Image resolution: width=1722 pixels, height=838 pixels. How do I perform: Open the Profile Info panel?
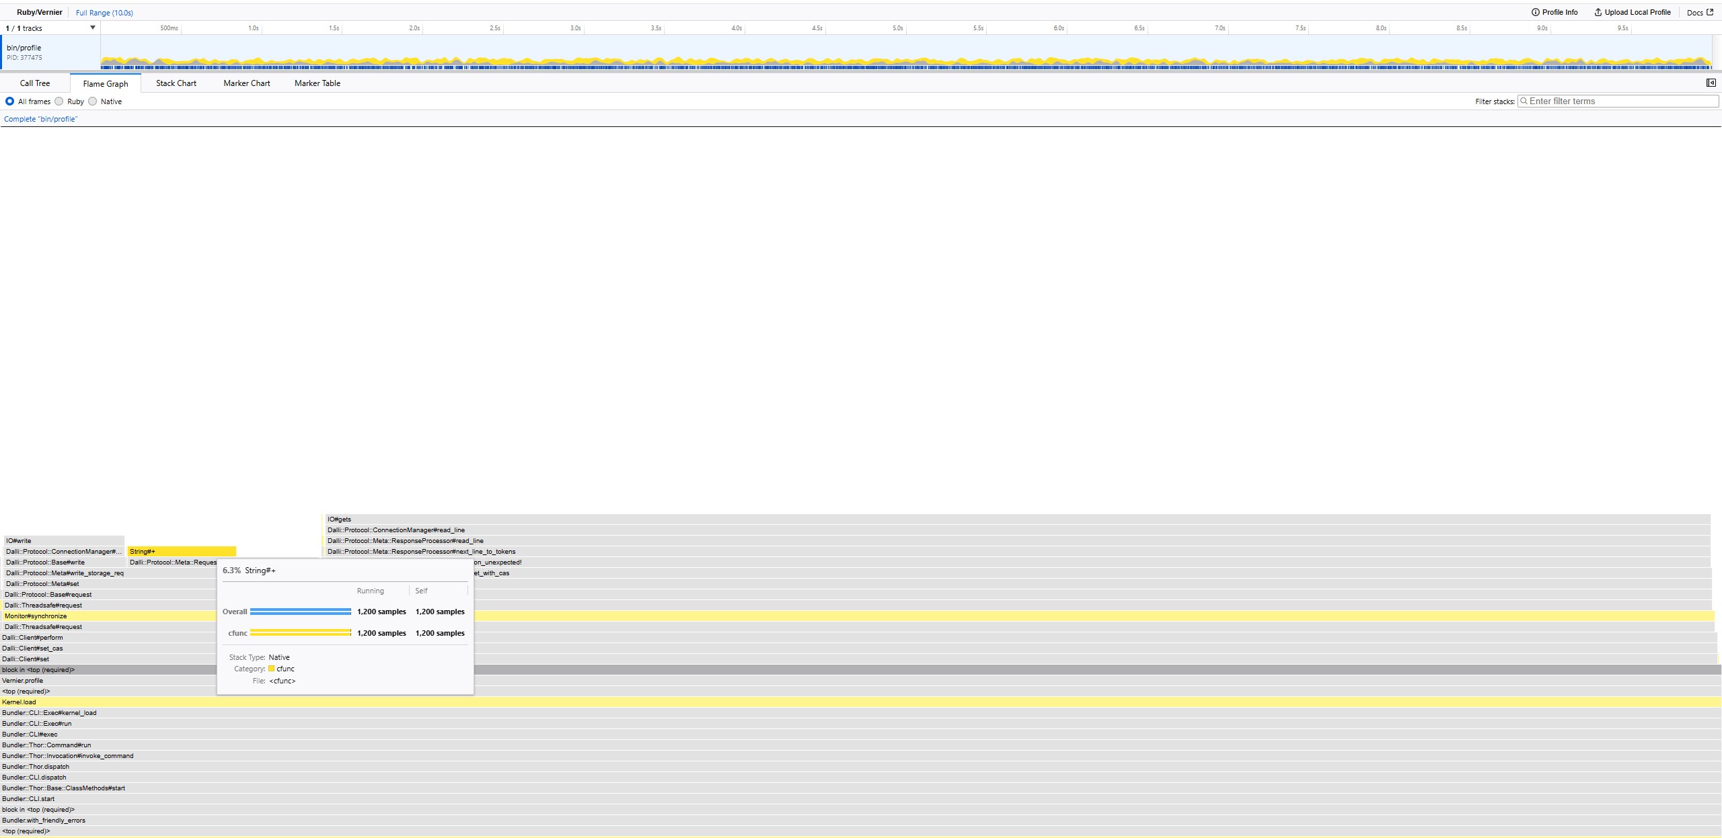tap(1554, 12)
